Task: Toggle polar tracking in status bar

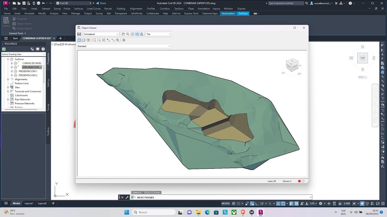Action: coord(262,203)
